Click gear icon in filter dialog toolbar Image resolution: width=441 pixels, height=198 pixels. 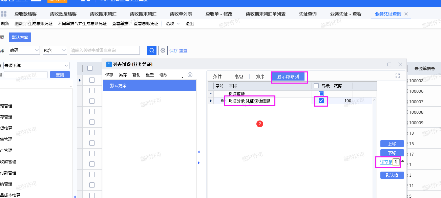coord(190,75)
